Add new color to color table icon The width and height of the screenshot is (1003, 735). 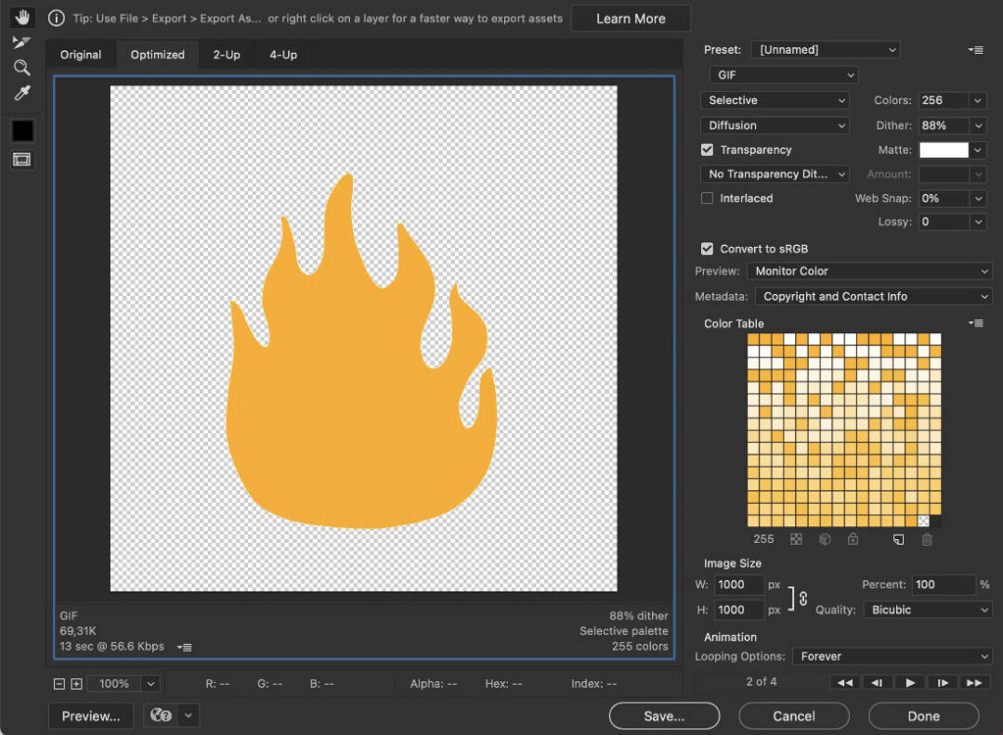899,540
